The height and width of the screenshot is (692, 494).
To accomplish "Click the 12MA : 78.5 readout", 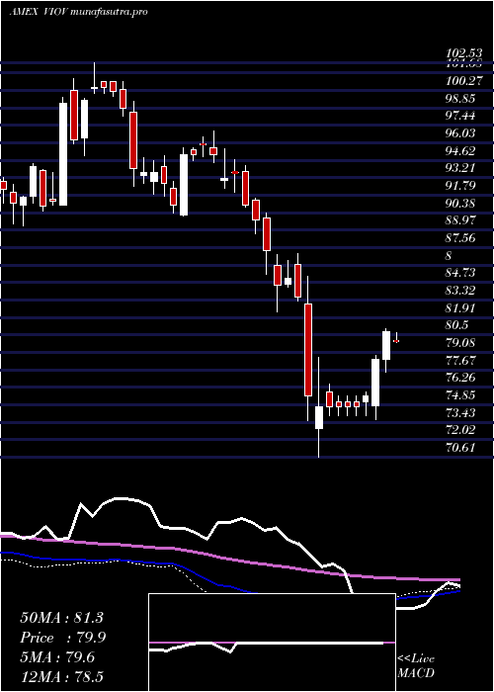I will [62, 676].
